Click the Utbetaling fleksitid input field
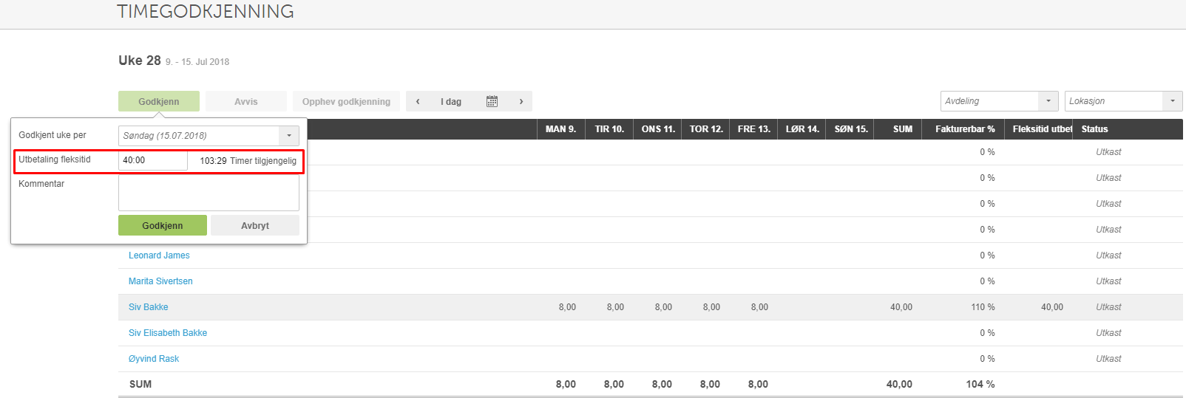This screenshot has height=398, width=1186. click(153, 160)
